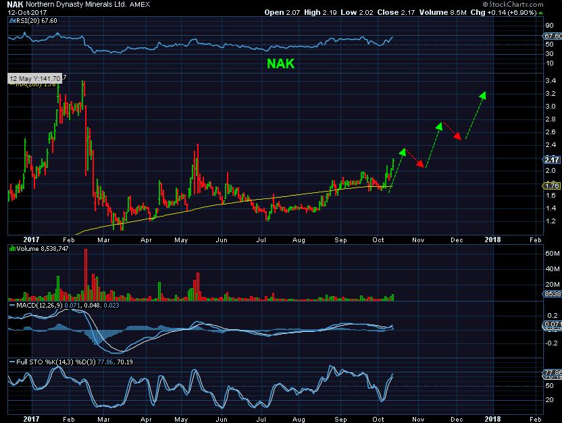Screen dimensions: 562x423
Task: Click the "0.023" MACD histogram value in the legend
Action: tap(111, 305)
